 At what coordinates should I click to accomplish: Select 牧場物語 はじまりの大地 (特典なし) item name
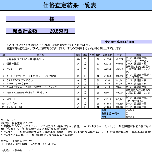(x=25, y=59)
